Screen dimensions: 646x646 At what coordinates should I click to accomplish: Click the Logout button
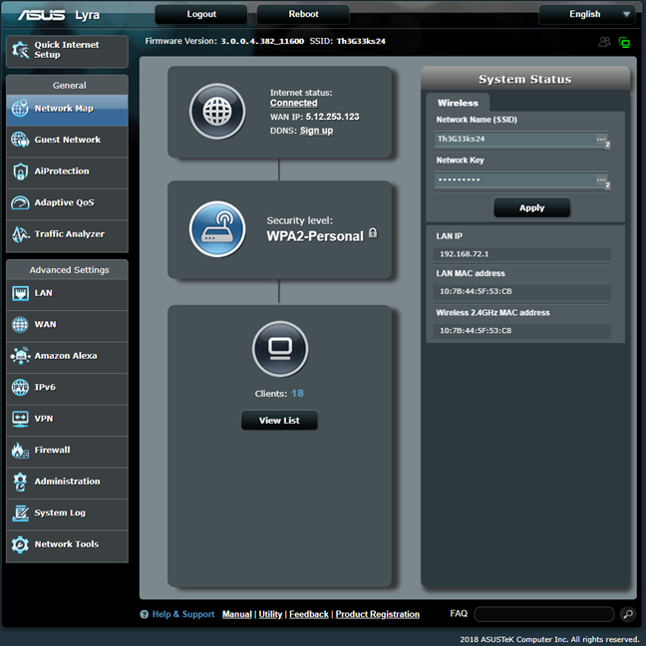point(201,14)
